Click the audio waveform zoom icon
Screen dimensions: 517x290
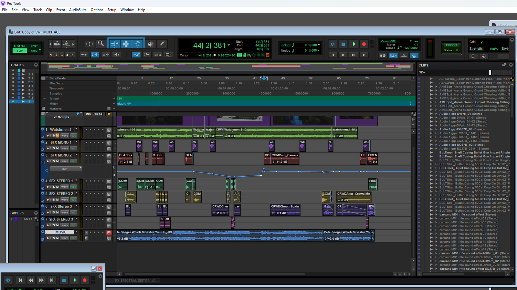(x=57, y=44)
